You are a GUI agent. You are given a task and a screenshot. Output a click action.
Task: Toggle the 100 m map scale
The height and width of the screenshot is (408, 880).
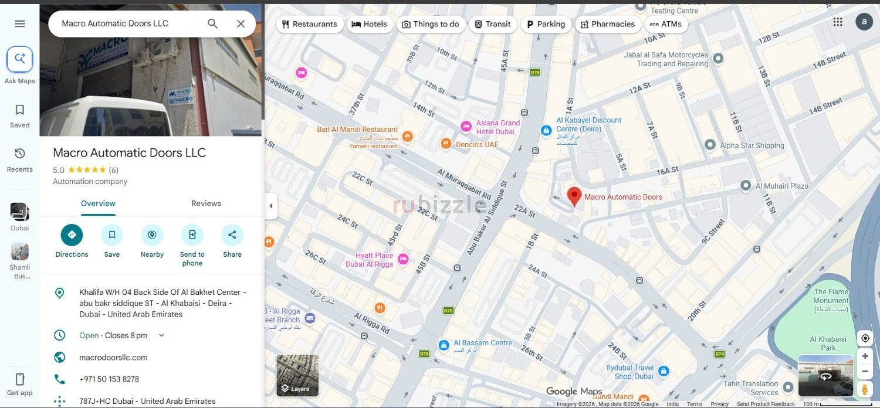point(838,404)
